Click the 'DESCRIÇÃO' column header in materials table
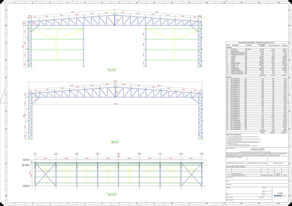 tap(235, 45)
